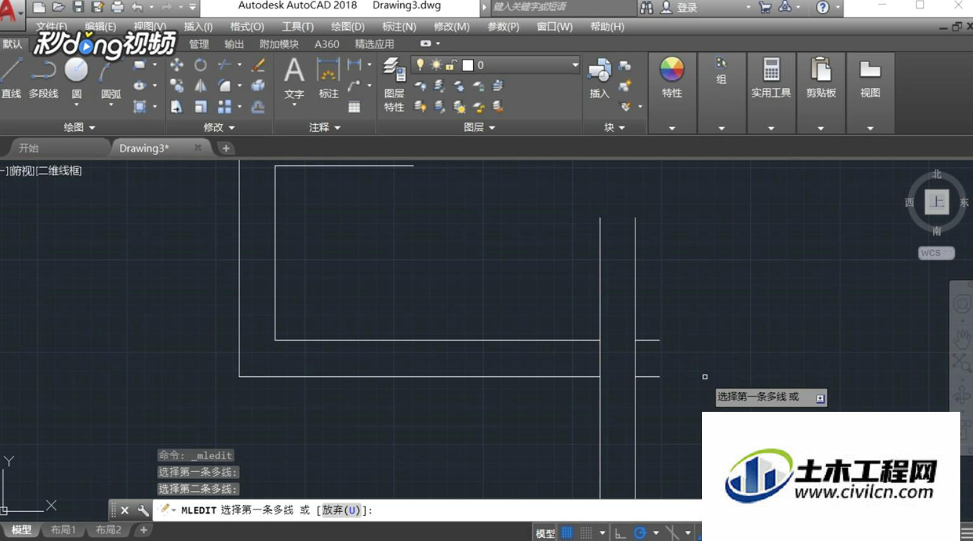Image resolution: width=973 pixels, height=541 pixels.
Task: Click the Fillet tool icon
Action: (224, 86)
